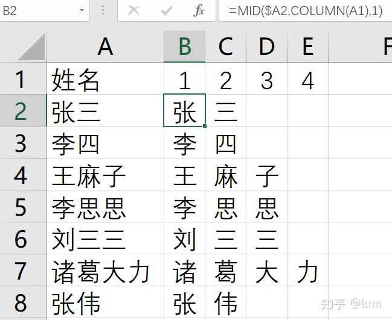Image resolution: width=392 pixels, height=320 pixels.
Task: Click cell B7 containing 诸
Action: point(184,270)
